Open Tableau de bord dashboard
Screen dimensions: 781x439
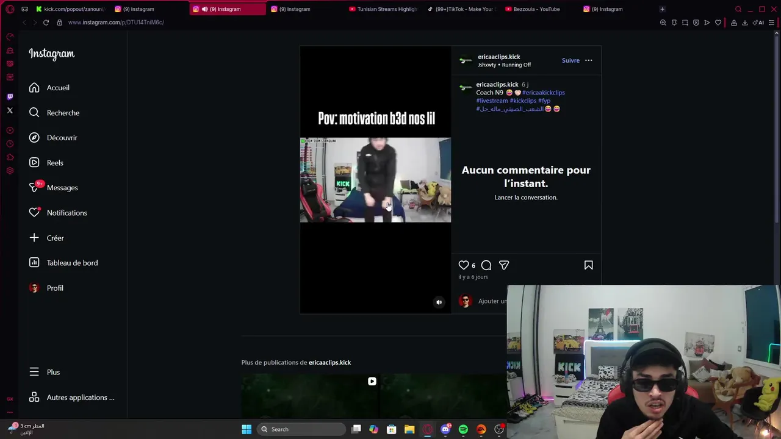tap(63, 263)
